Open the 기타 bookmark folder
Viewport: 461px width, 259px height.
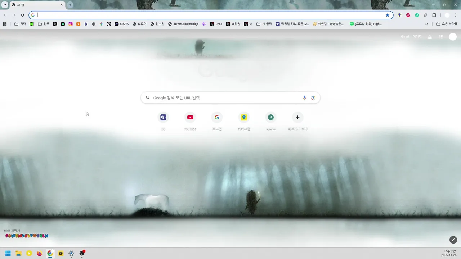click(x=20, y=24)
